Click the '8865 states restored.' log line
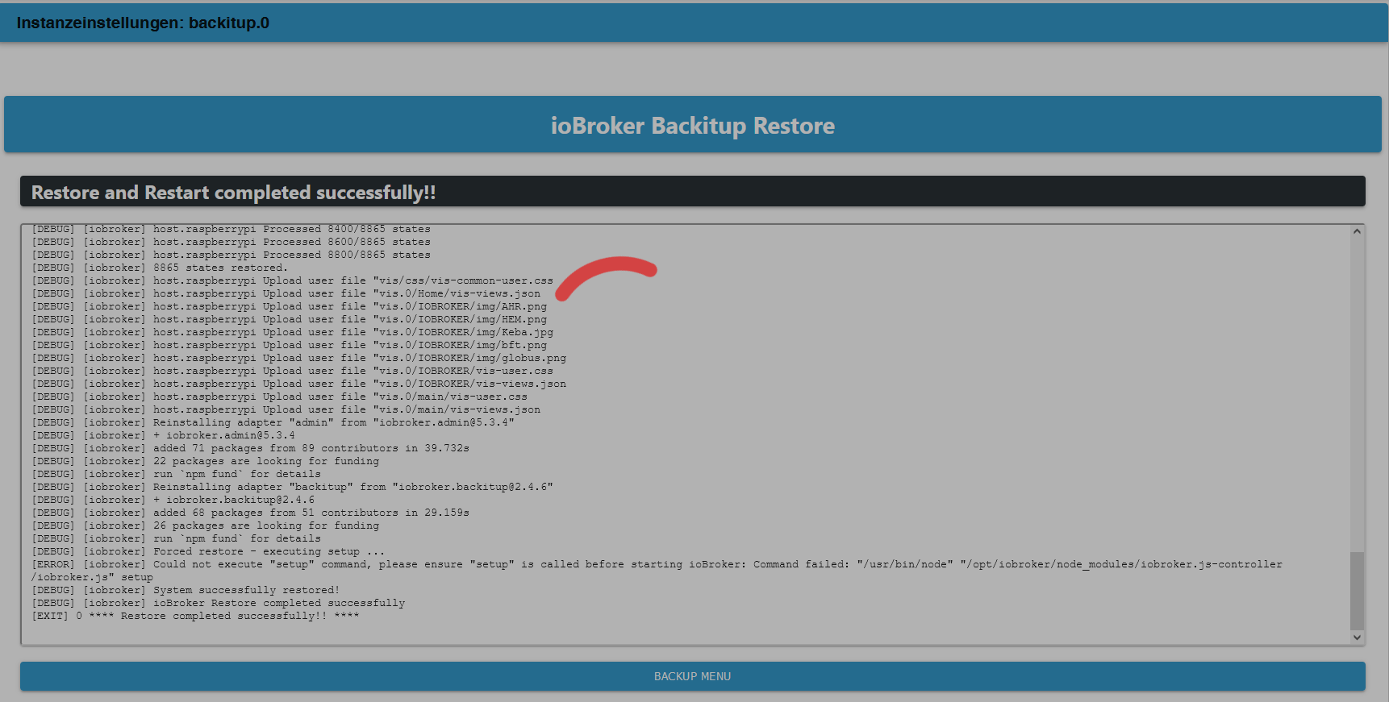 [x=160, y=268]
